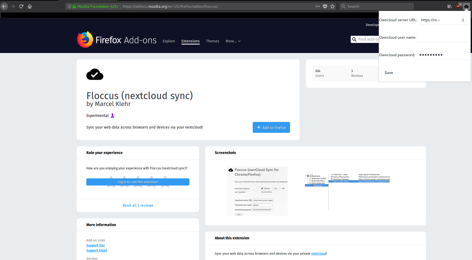Screen dimensions: 472x260
Task: Click the Marcel Klehr author name
Action: [x=113, y=104]
